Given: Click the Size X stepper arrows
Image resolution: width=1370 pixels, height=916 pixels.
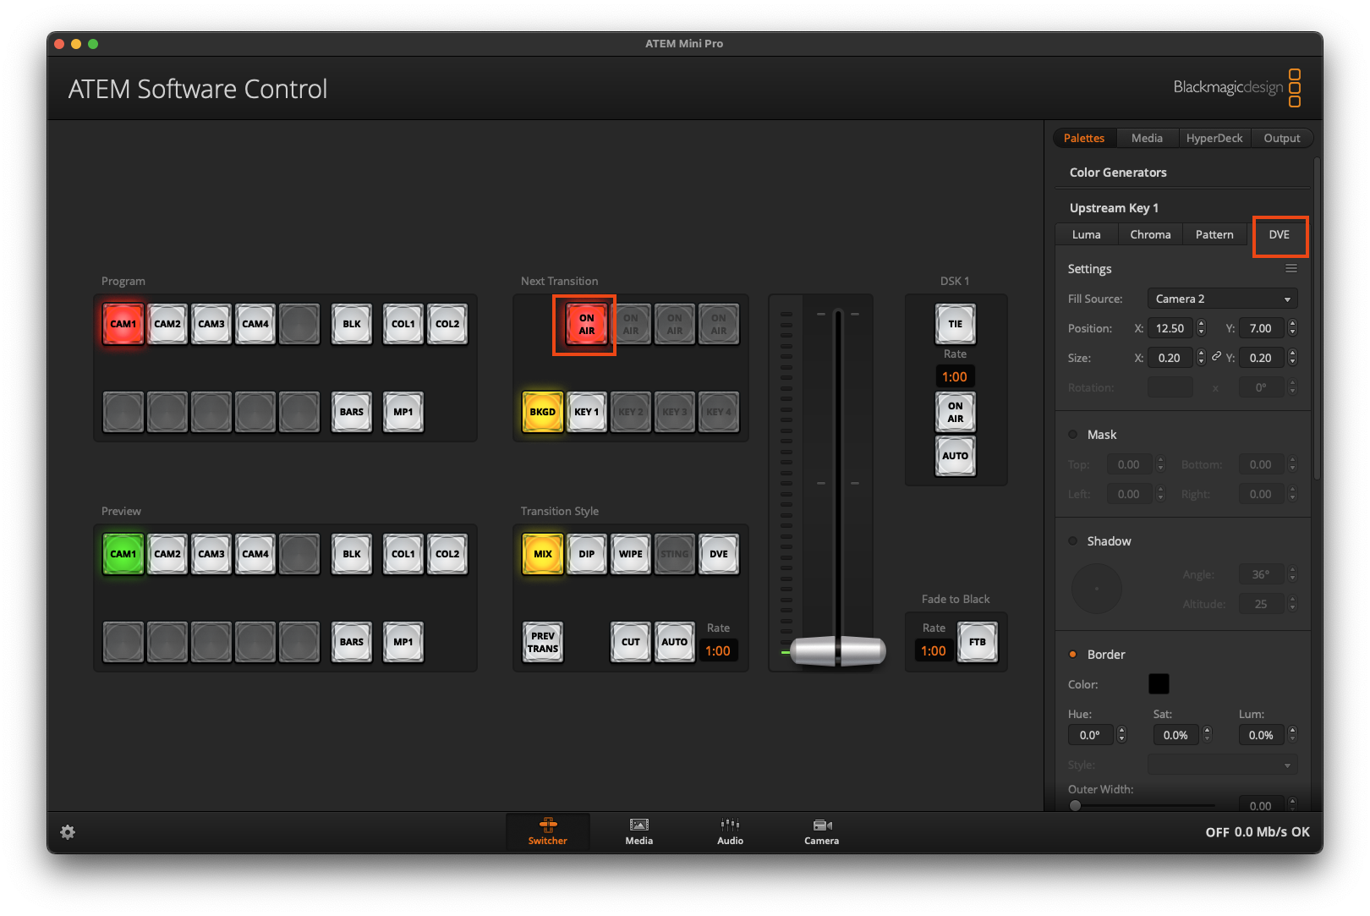Looking at the screenshot, I should (1202, 358).
